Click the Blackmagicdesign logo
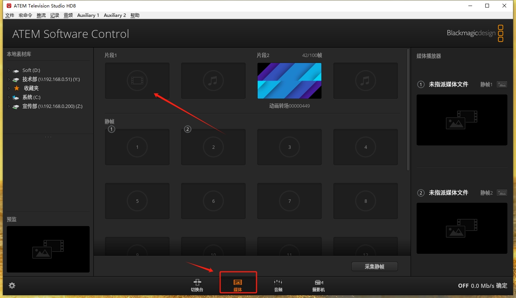516x298 pixels. [475, 33]
